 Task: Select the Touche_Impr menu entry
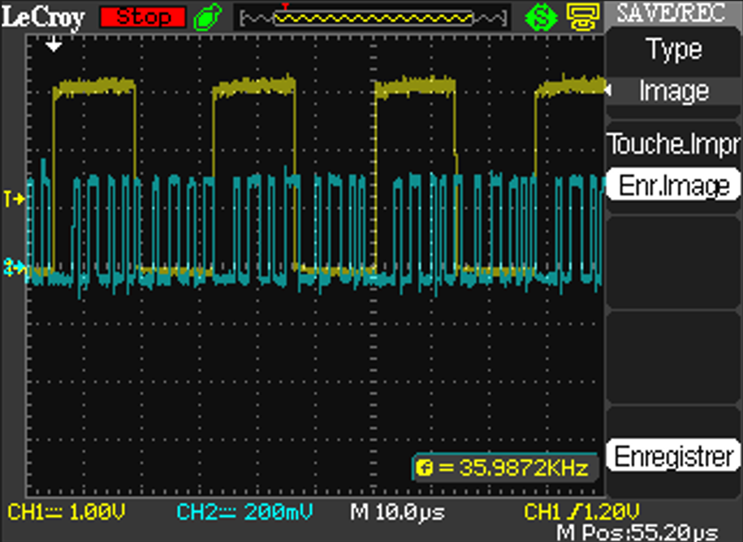click(672, 144)
